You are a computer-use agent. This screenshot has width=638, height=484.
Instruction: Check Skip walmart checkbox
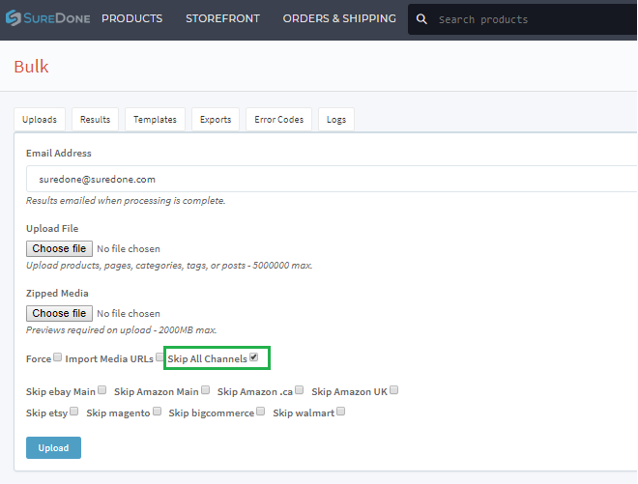point(341,412)
